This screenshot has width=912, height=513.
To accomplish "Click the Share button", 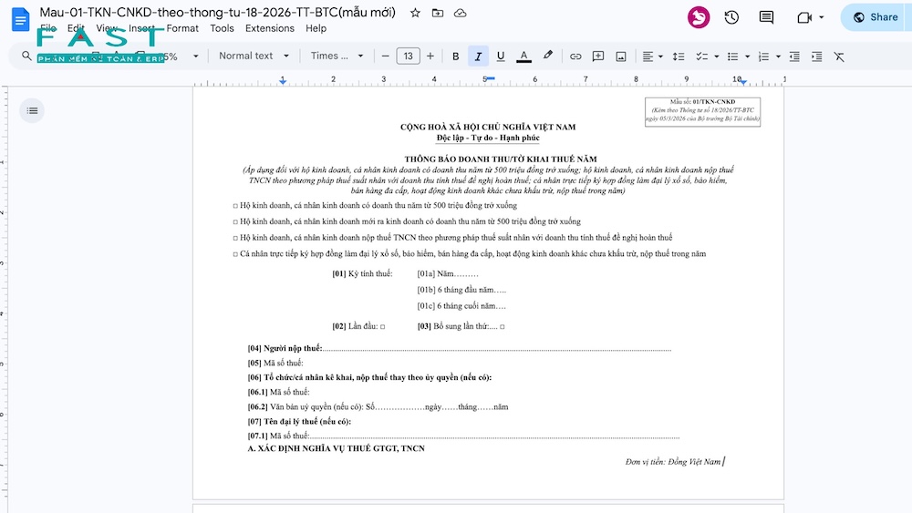I will [x=876, y=17].
